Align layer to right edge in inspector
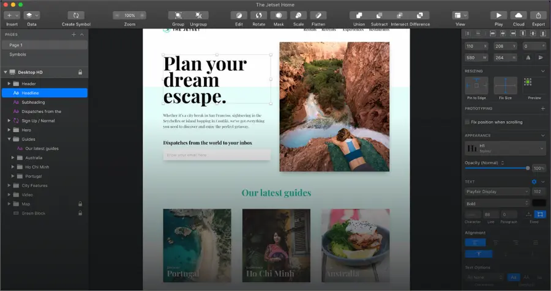Screen dimensions: 551x291 (x=513, y=34)
